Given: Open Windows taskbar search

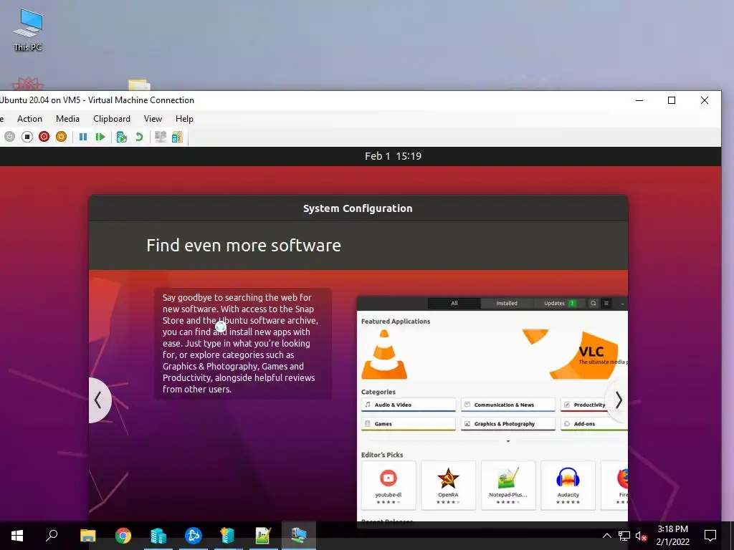Looking at the screenshot, I should point(52,536).
